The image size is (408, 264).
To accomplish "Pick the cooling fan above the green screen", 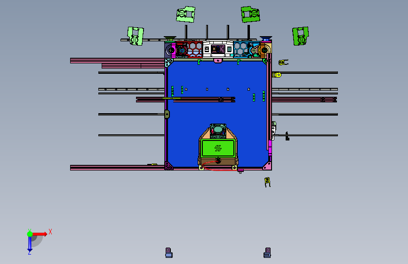I will (x=218, y=130).
